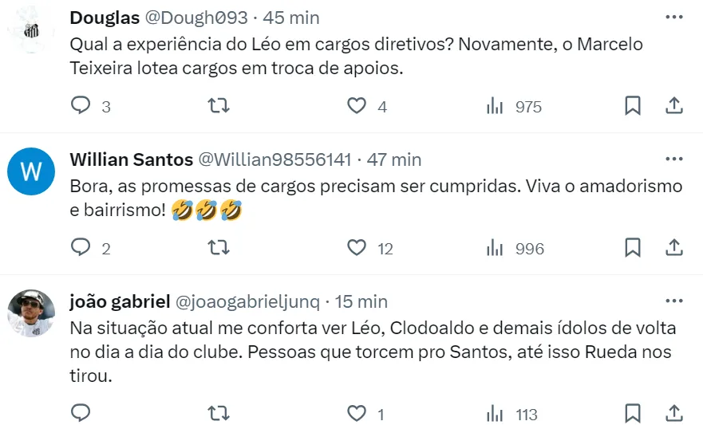
Task: Open more options on joão gabriel's tweet
Action: [x=673, y=301]
